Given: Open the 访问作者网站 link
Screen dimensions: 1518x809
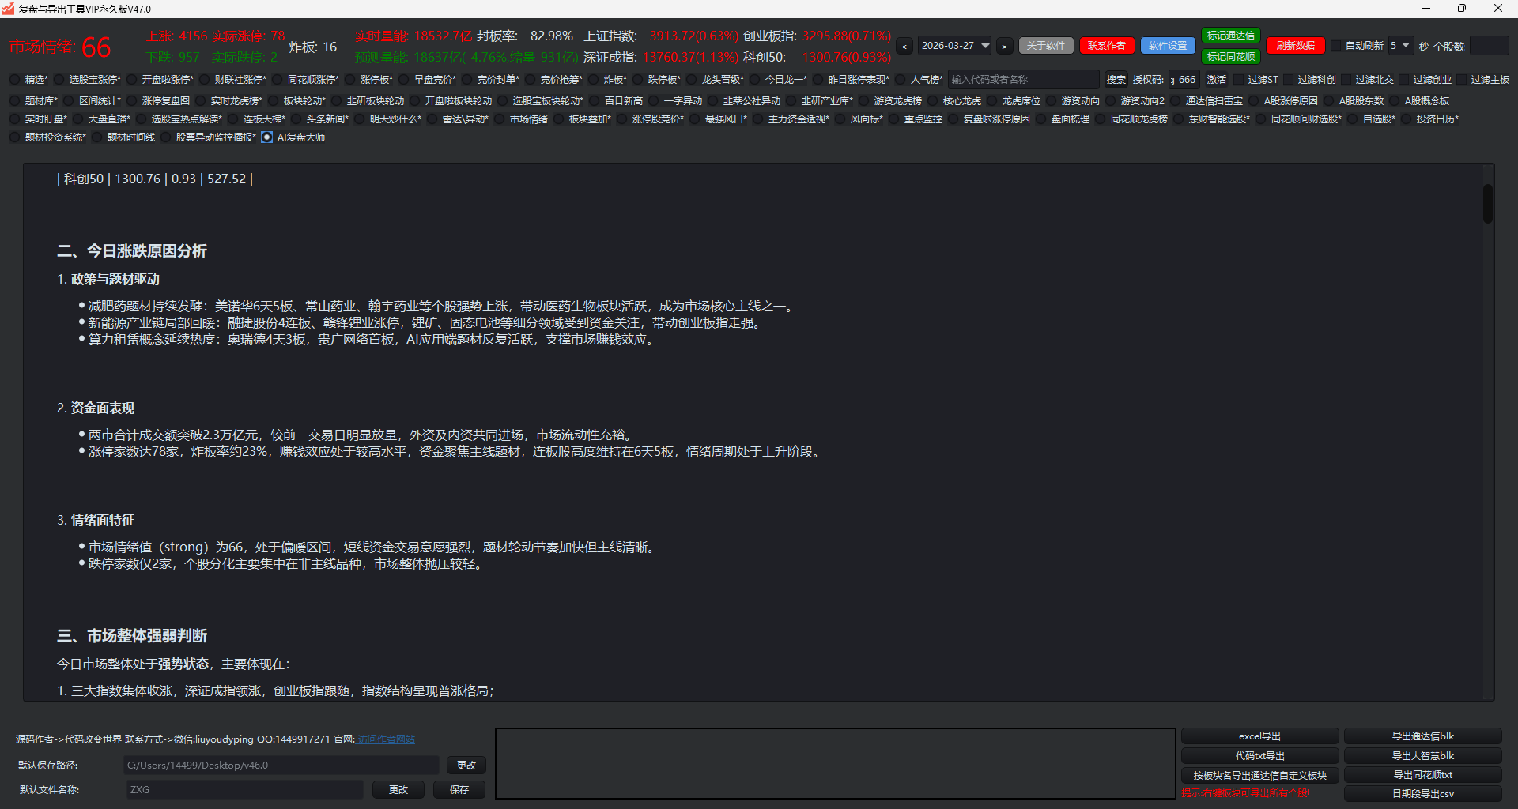Looking at the screenshot, I should click(386, 739).
